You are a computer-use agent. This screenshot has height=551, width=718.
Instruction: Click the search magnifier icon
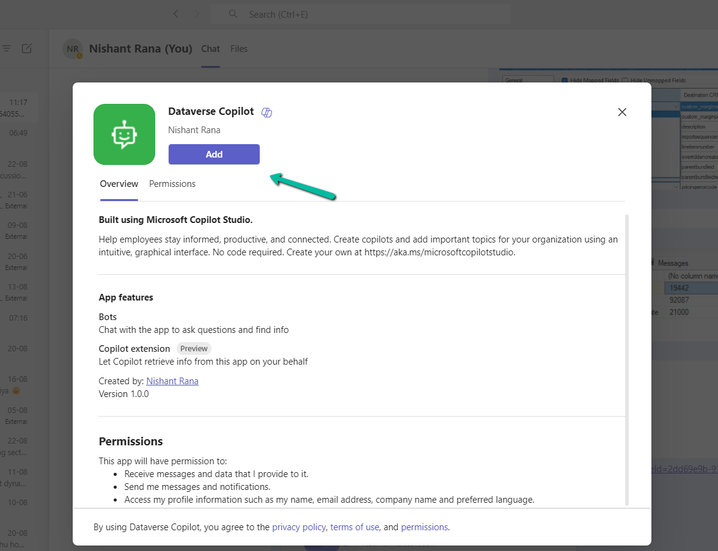click(233, 13)
